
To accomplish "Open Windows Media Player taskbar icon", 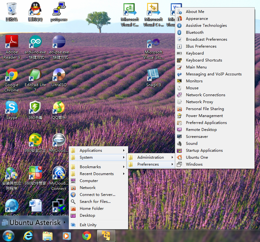I will pyautogui.click(x=67, y=236).
